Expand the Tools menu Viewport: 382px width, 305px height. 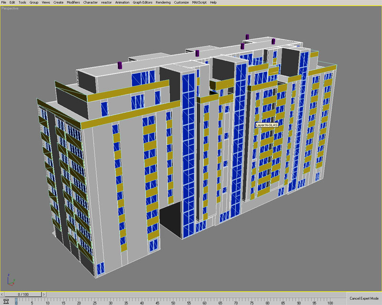coord(22,2)
